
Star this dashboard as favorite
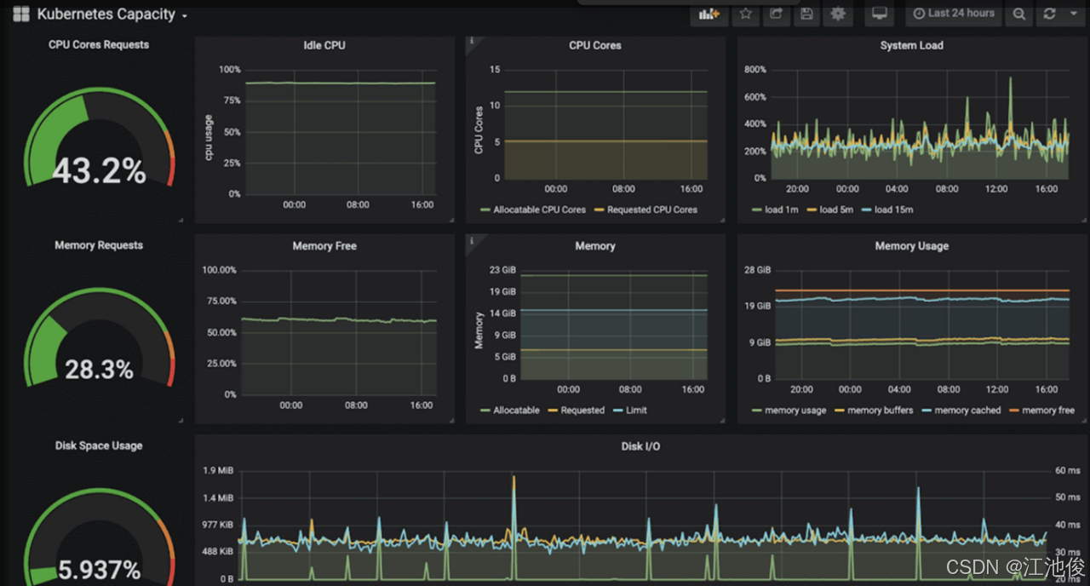point(745,14)
